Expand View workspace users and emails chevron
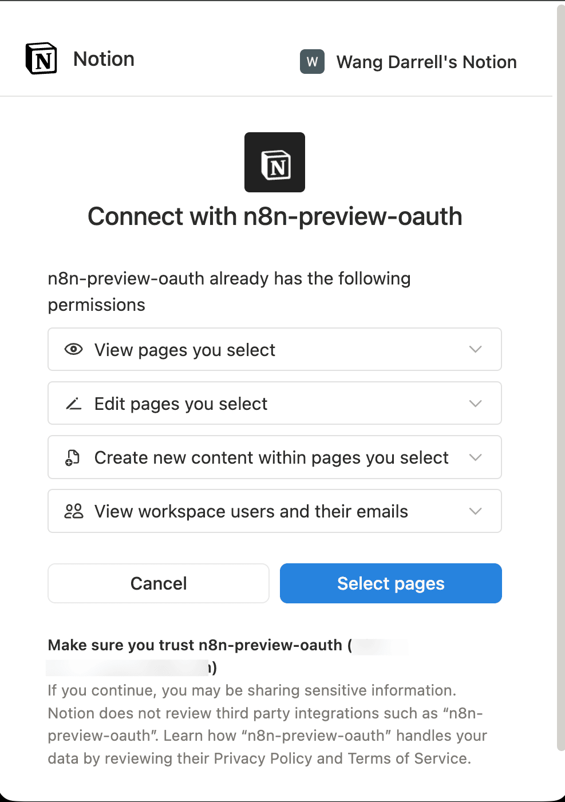This screenshot has height=802, width=565. pos(475,511)
